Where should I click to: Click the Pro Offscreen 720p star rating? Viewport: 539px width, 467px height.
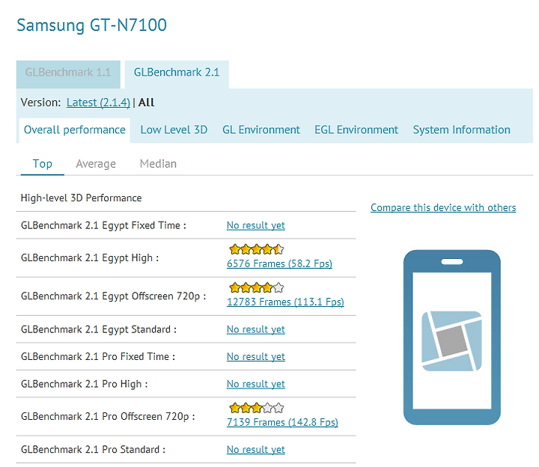click(257, 408)
